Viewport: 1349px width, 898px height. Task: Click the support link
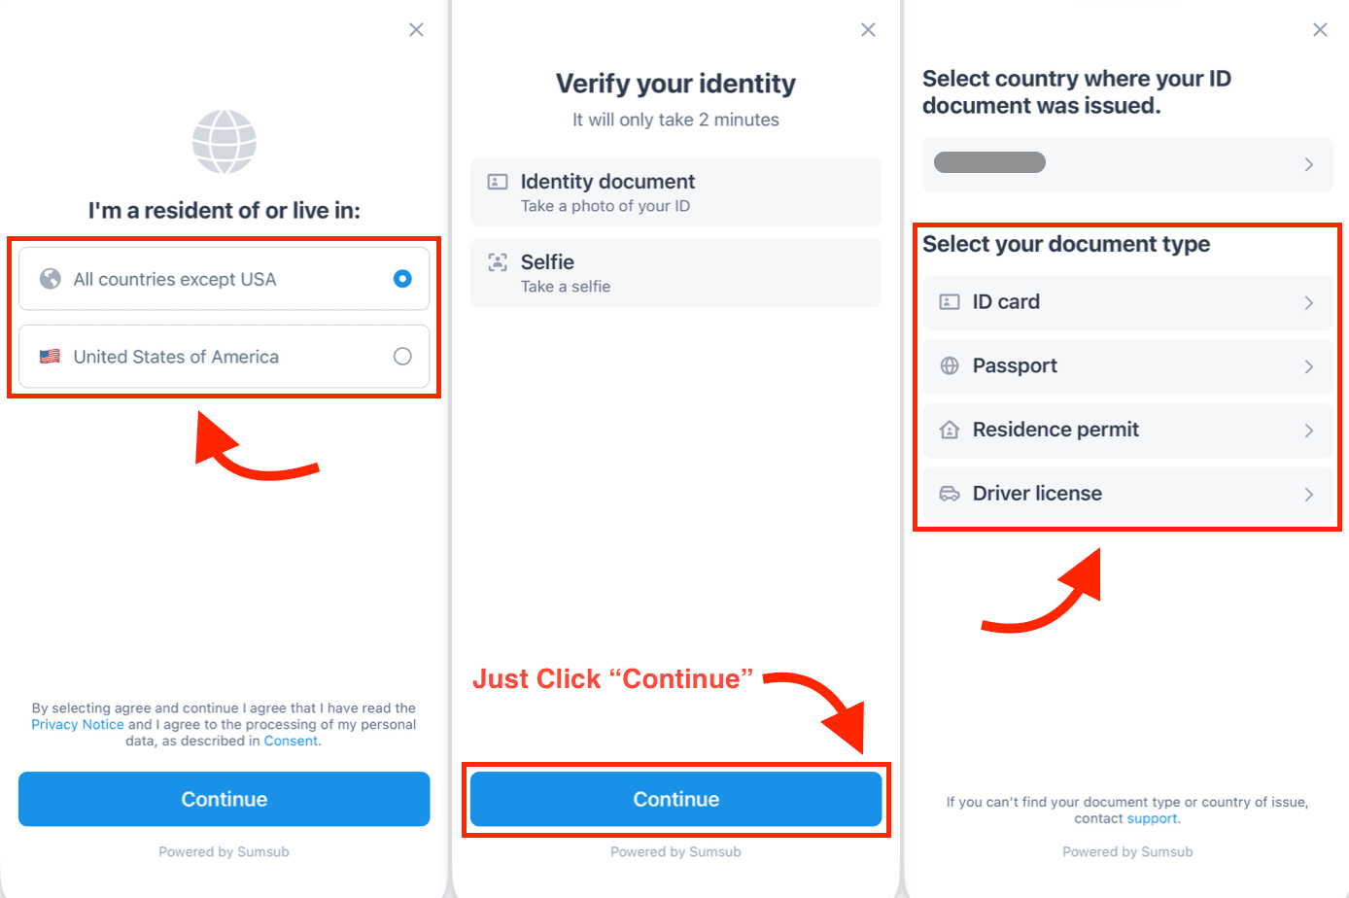(x=1153, y=819)
